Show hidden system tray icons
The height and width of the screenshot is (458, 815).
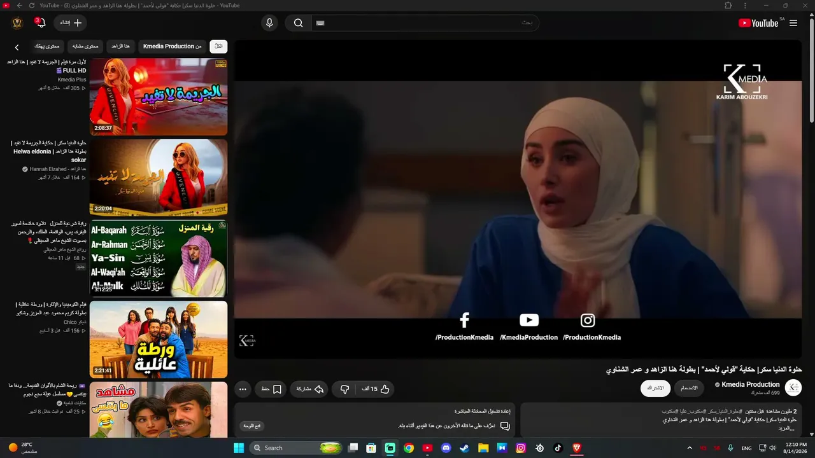(690, 448)
